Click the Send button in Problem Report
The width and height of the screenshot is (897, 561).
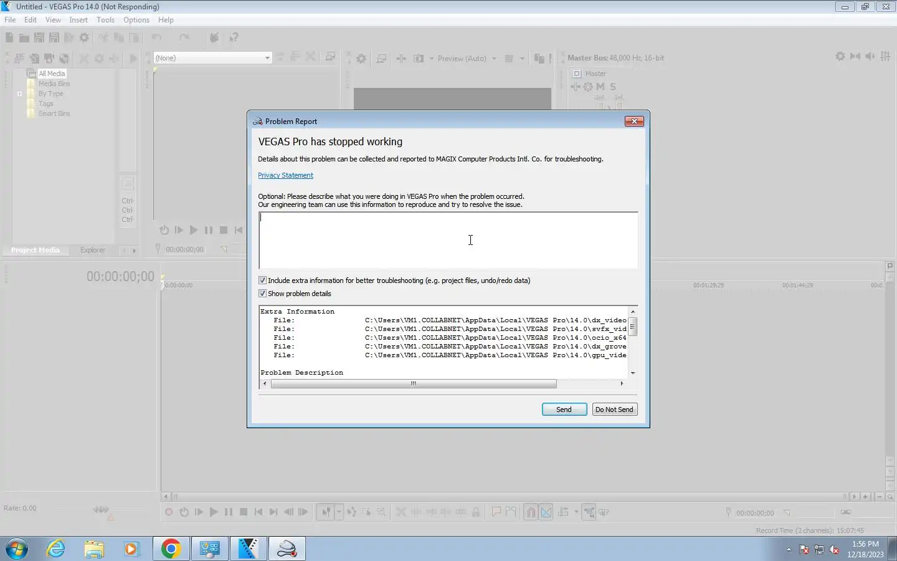(564, 410)
